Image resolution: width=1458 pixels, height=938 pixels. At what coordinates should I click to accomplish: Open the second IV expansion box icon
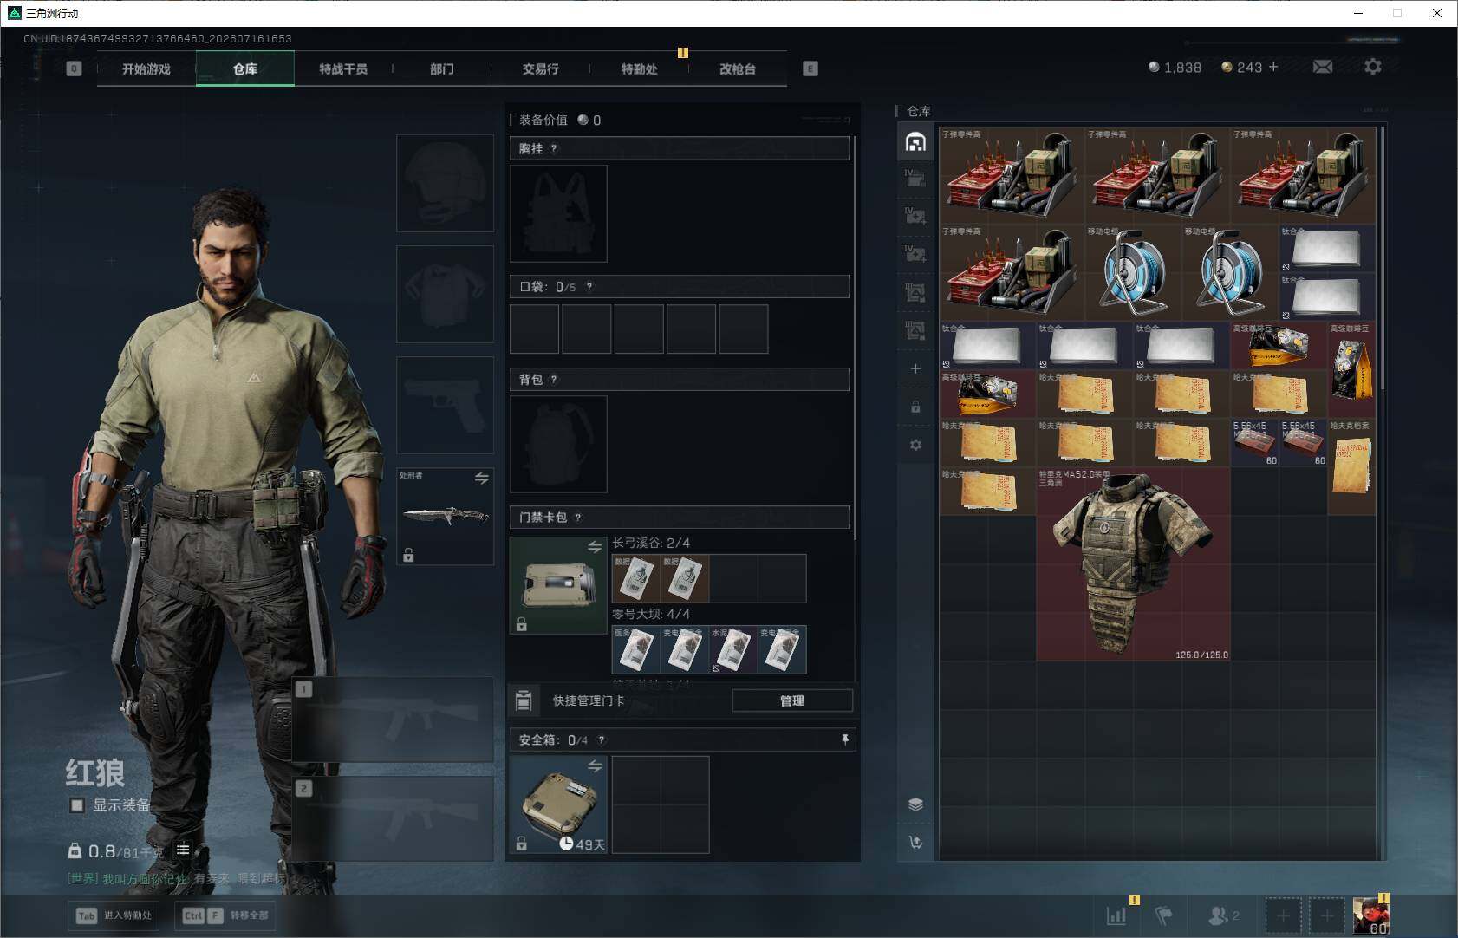tap(915, 216)
